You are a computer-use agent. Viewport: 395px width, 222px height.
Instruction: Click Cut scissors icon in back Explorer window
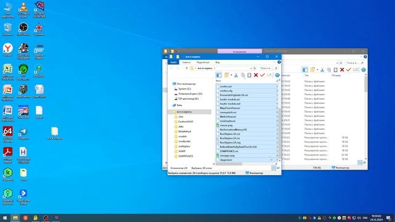click(x=322, y=70)
